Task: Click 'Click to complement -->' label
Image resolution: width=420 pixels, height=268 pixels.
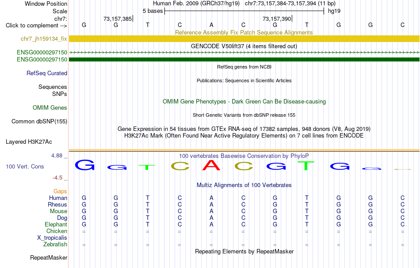Action: click(x=36, y=26)
